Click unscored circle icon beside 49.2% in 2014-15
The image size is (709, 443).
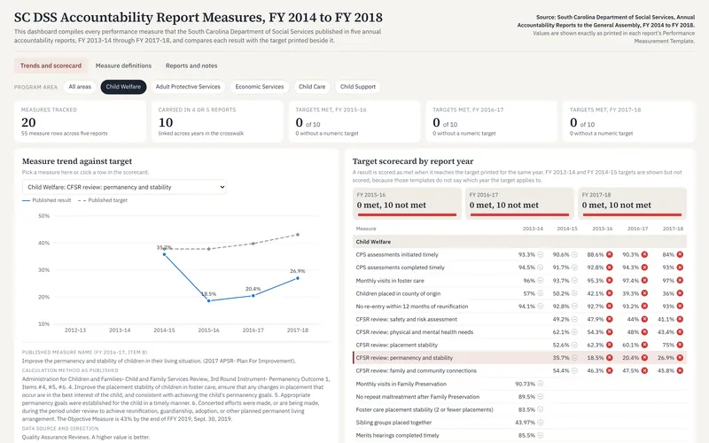click(574, 319)
